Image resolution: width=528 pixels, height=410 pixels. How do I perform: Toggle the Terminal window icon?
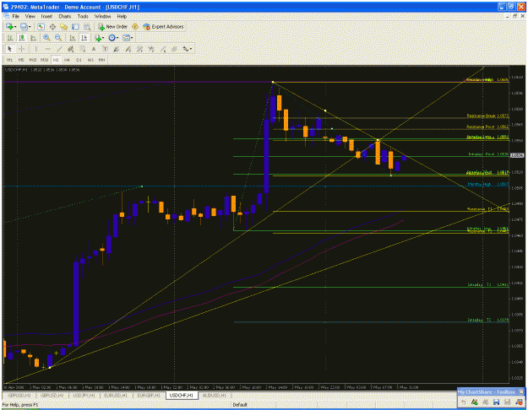[x=75, y=26]
